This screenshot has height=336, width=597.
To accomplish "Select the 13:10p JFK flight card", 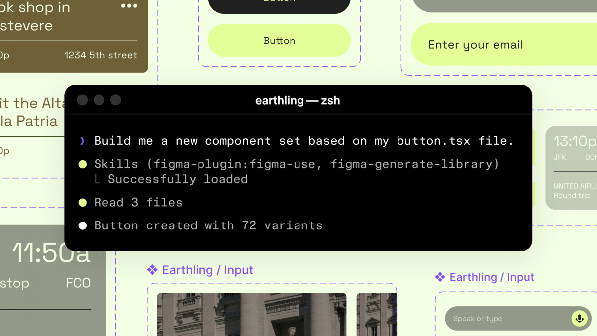I will (571, 168).
